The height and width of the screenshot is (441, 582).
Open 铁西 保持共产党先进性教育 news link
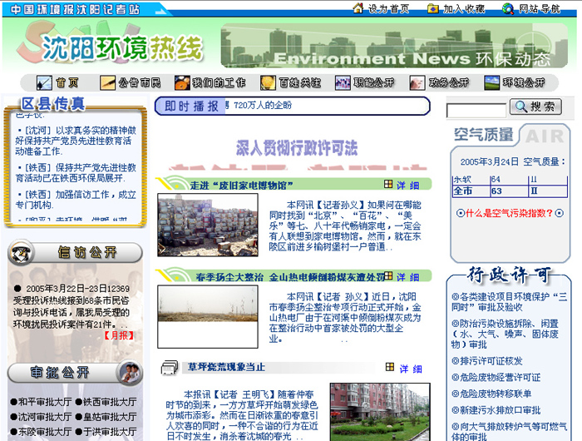[x=76, y=173]
